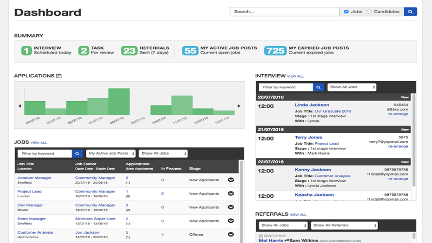Click the Interview filter search icon
Image resolution: width=432 pixels, height=243 pixels.
[x=318, y=87]
